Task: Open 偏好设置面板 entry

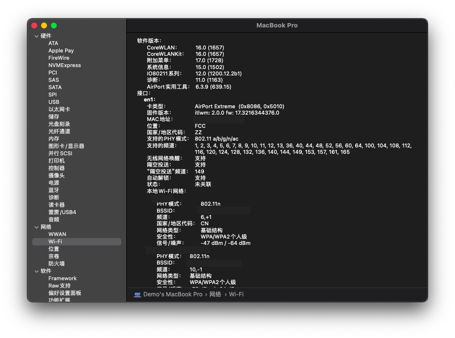Action: click(x=65, y=293)
